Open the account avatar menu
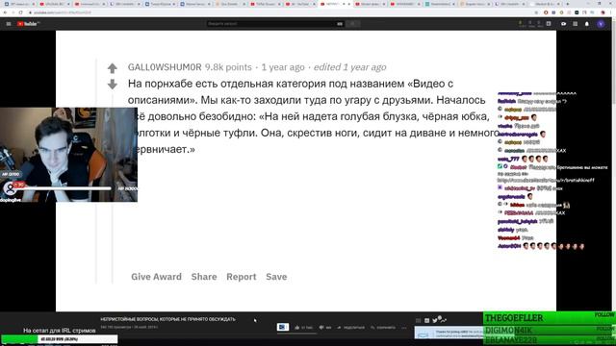Viewport: 616px width, 346px height. coord(601,24)
